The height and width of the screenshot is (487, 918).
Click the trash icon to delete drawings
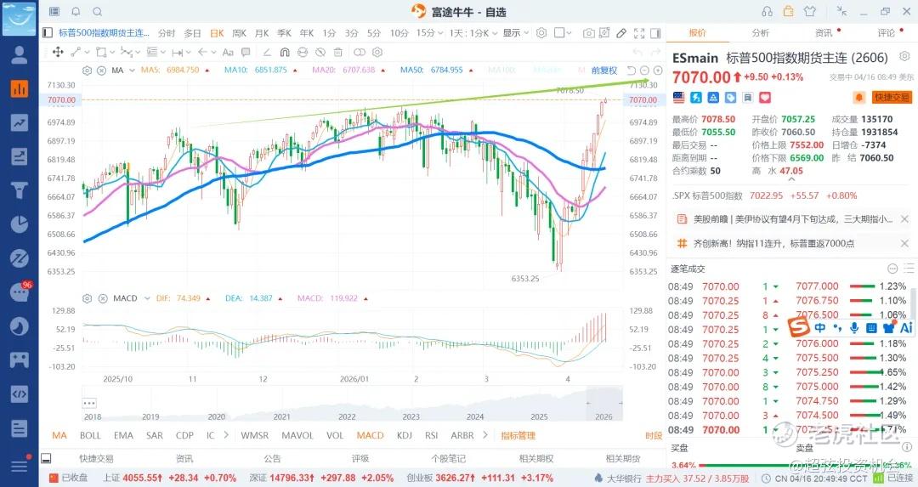[x=337, y=52]
